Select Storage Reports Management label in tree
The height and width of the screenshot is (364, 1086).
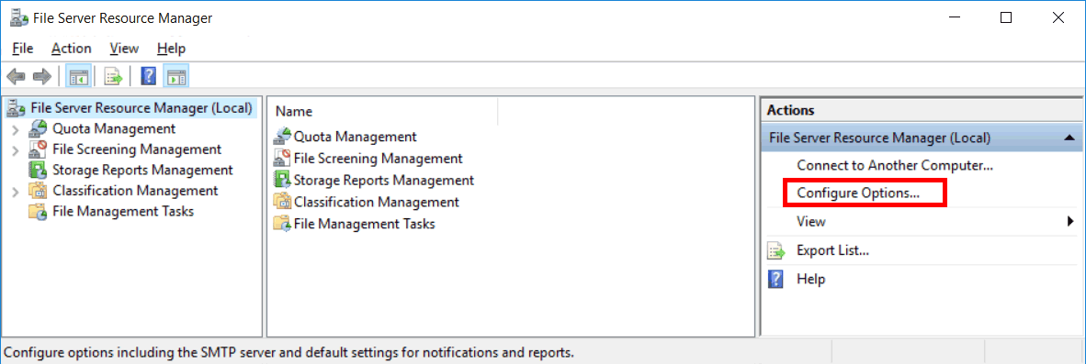click(142, 170)
